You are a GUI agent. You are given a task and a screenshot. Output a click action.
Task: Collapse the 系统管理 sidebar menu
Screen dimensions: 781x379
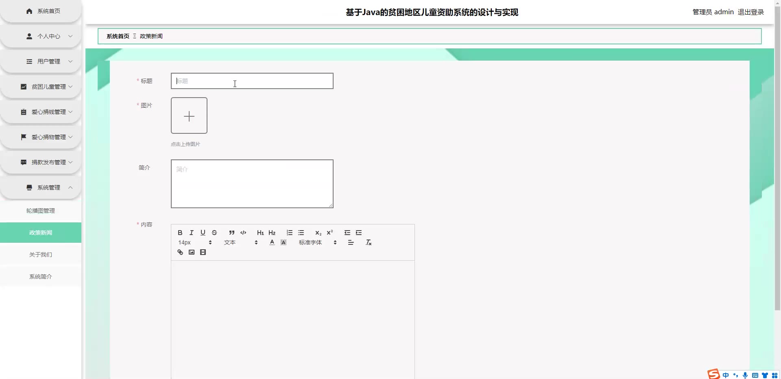[x=41, y=187]
